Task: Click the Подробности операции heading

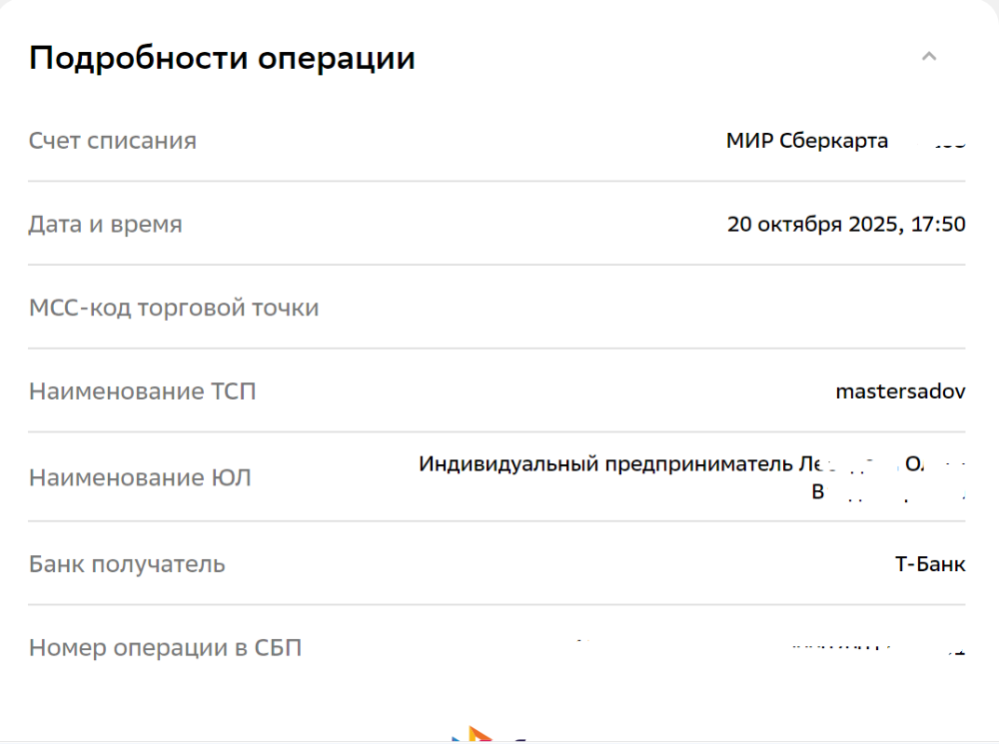Action: (222, 58)
